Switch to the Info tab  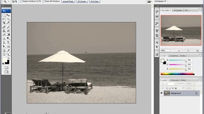point(186,10)
